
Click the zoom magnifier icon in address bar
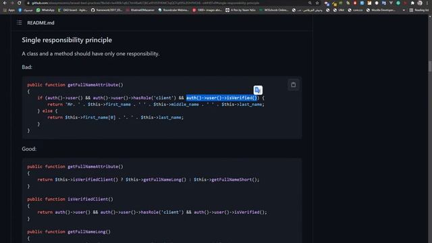(310, 3)
